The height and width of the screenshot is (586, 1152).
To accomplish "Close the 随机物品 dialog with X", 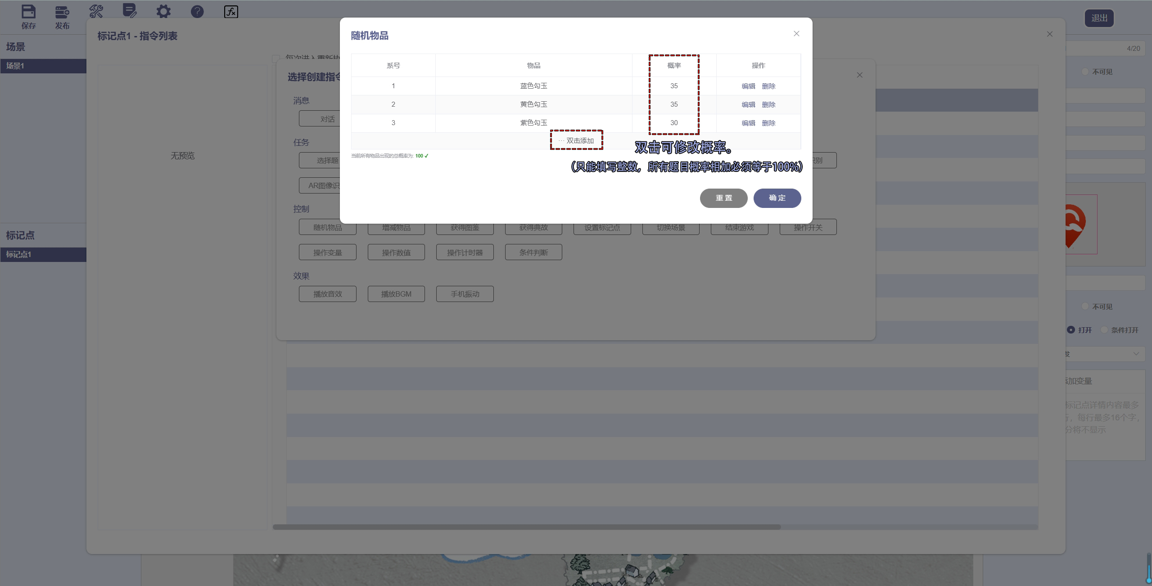I will [x=796, y=34].
